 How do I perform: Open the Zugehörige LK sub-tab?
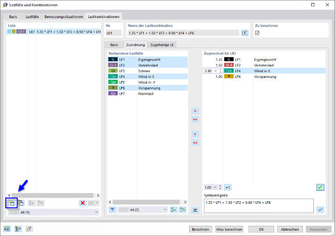click(x=162, y=45)
